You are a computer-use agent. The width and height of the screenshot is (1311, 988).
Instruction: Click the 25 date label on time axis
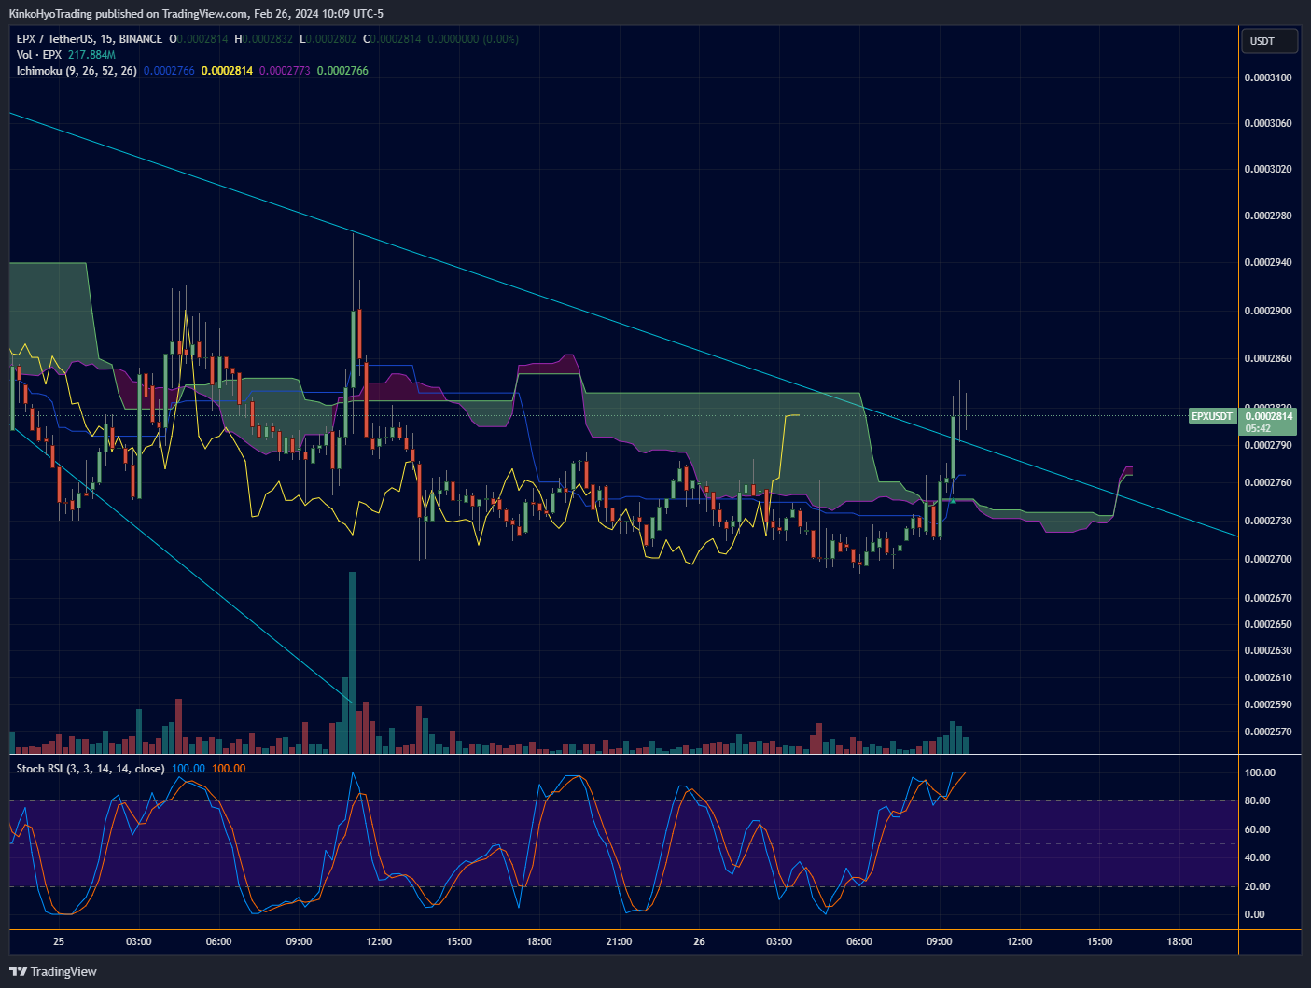point(59,941)
